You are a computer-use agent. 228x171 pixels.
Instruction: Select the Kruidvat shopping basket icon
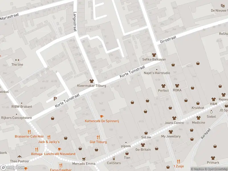(198, 103)
